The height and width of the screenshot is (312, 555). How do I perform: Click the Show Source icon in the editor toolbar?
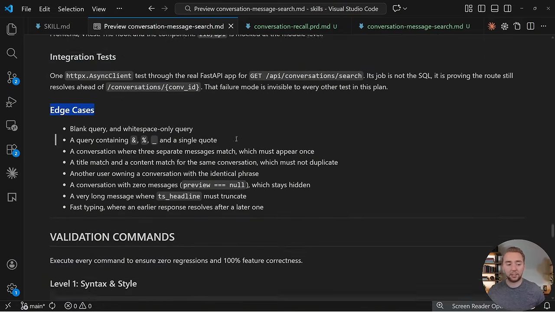(x=517, y=26)
